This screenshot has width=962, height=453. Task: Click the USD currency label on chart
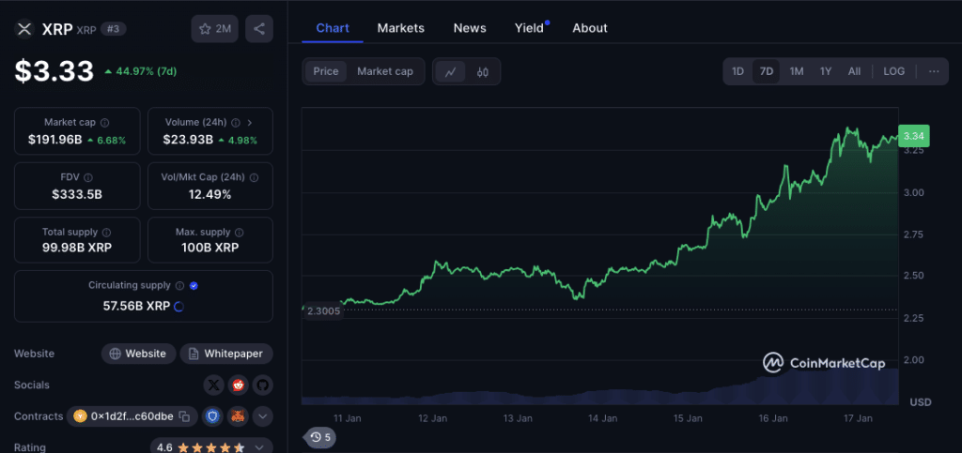(921, 402)
